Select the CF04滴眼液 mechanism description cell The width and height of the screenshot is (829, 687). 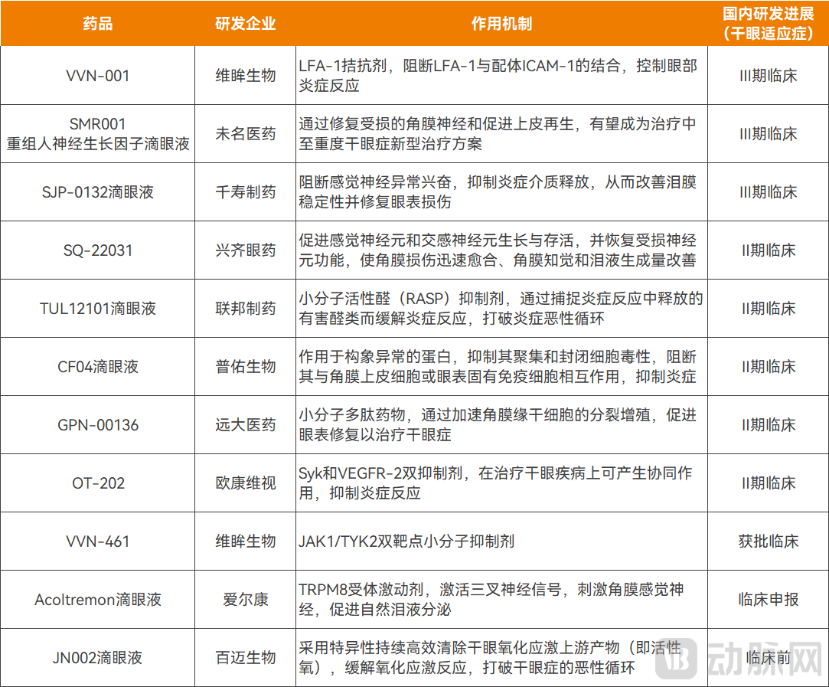502,366
